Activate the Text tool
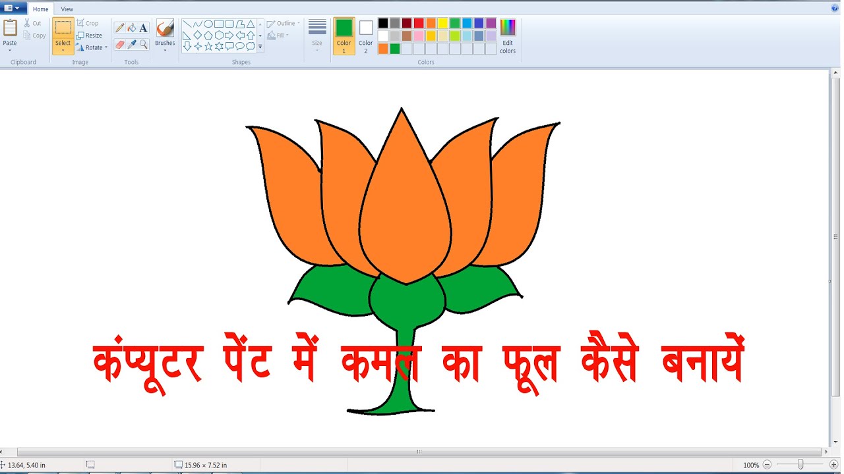The height and width of the screenshot is (474, 844). (x=143, y=28)
